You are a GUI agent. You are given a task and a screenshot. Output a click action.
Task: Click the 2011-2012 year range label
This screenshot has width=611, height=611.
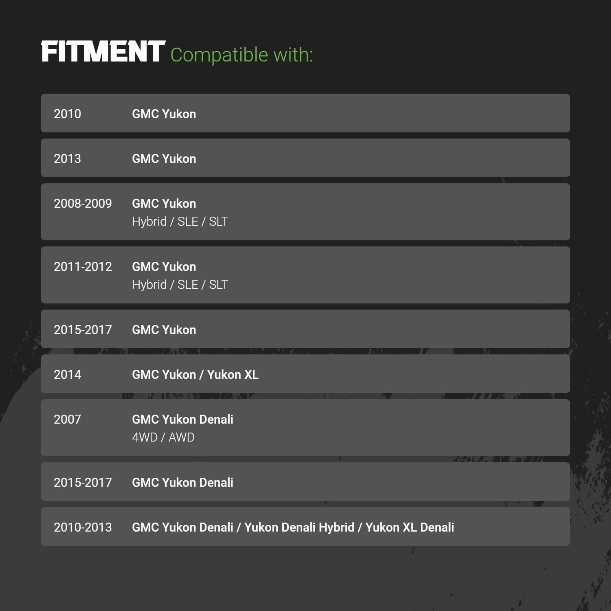83,267
